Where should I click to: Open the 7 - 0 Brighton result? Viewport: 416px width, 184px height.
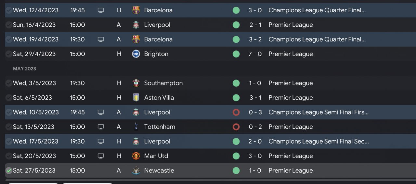click(x=255, y=54)
